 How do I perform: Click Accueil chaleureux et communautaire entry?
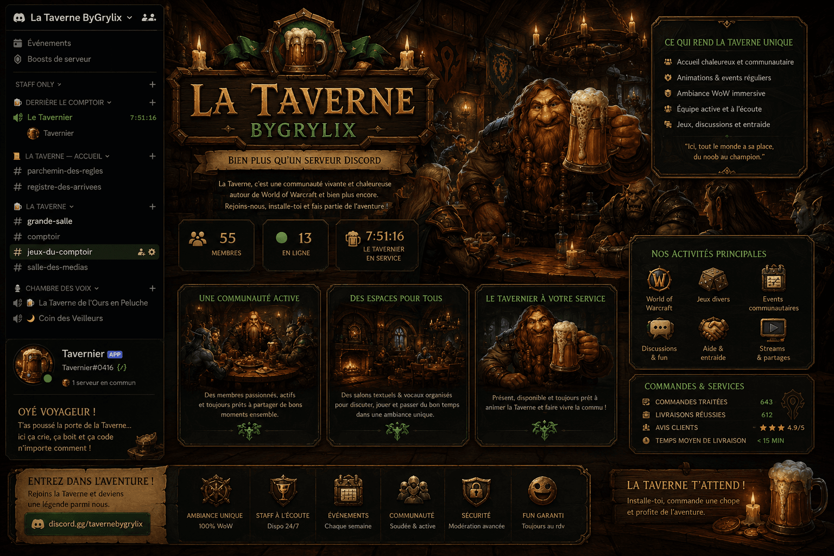tap(729, 62)
